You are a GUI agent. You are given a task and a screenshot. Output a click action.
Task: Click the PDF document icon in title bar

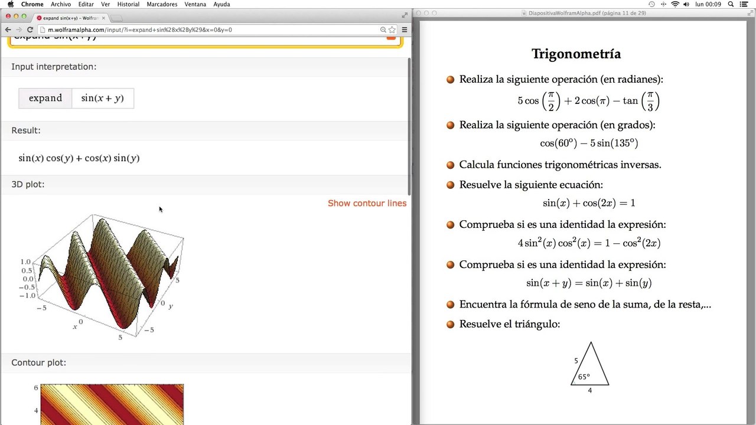(x=525, y=13)
